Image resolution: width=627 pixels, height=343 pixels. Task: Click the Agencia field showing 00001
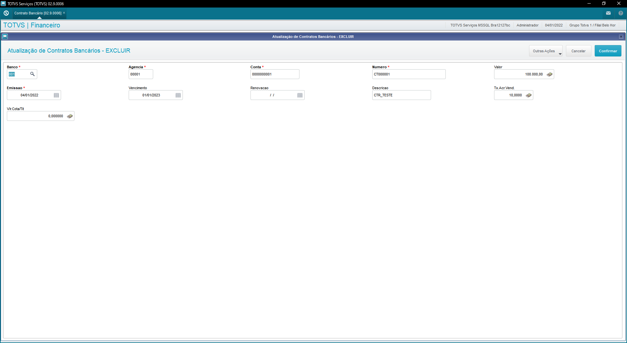coord(141,74)
